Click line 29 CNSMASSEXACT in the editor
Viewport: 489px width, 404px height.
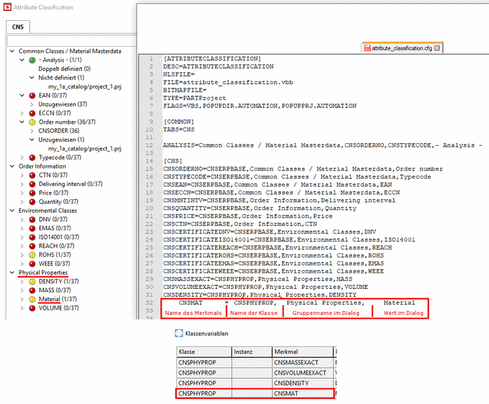(x=258, y=279)
